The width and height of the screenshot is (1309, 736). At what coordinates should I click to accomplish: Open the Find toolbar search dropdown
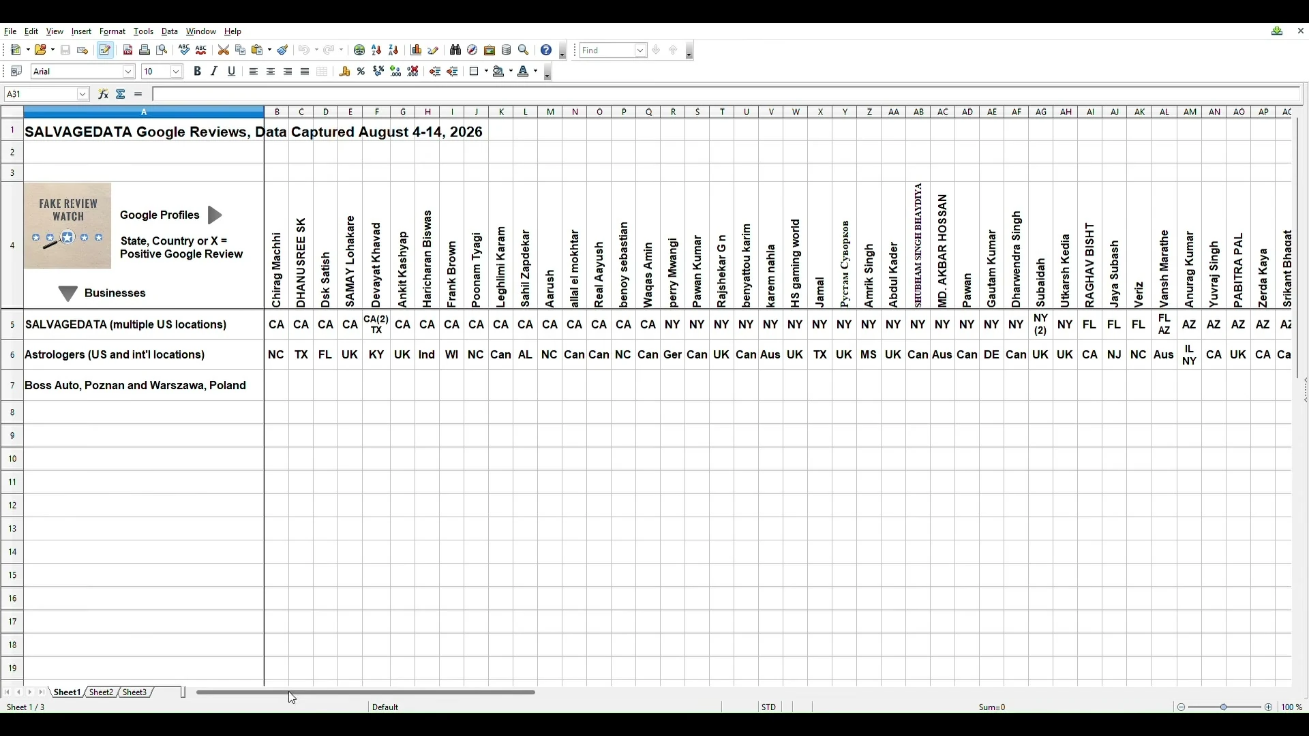[x=640, y=50]
